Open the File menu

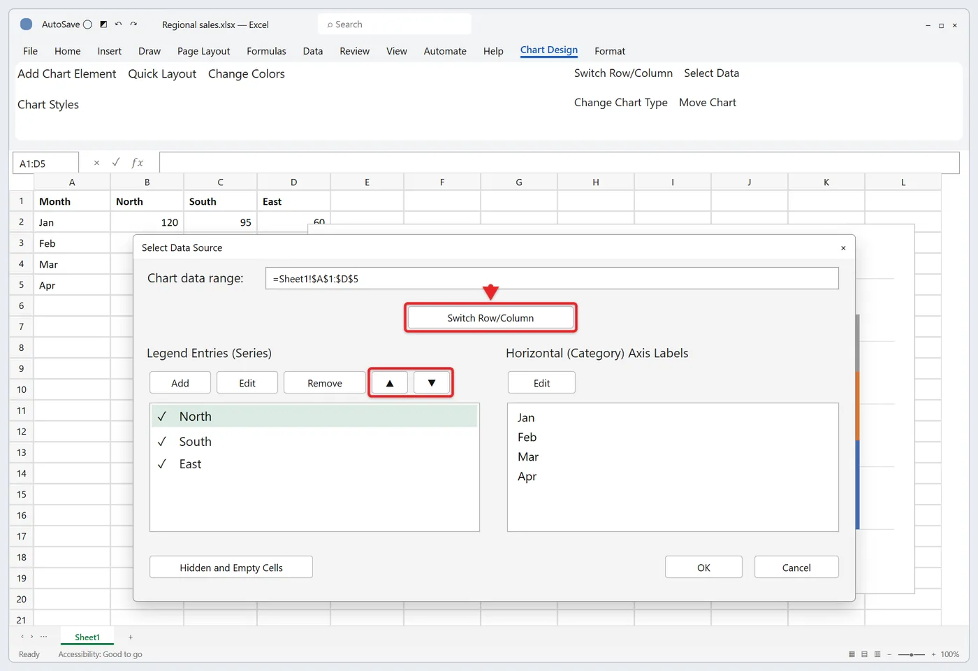click(x=30, y=51)
